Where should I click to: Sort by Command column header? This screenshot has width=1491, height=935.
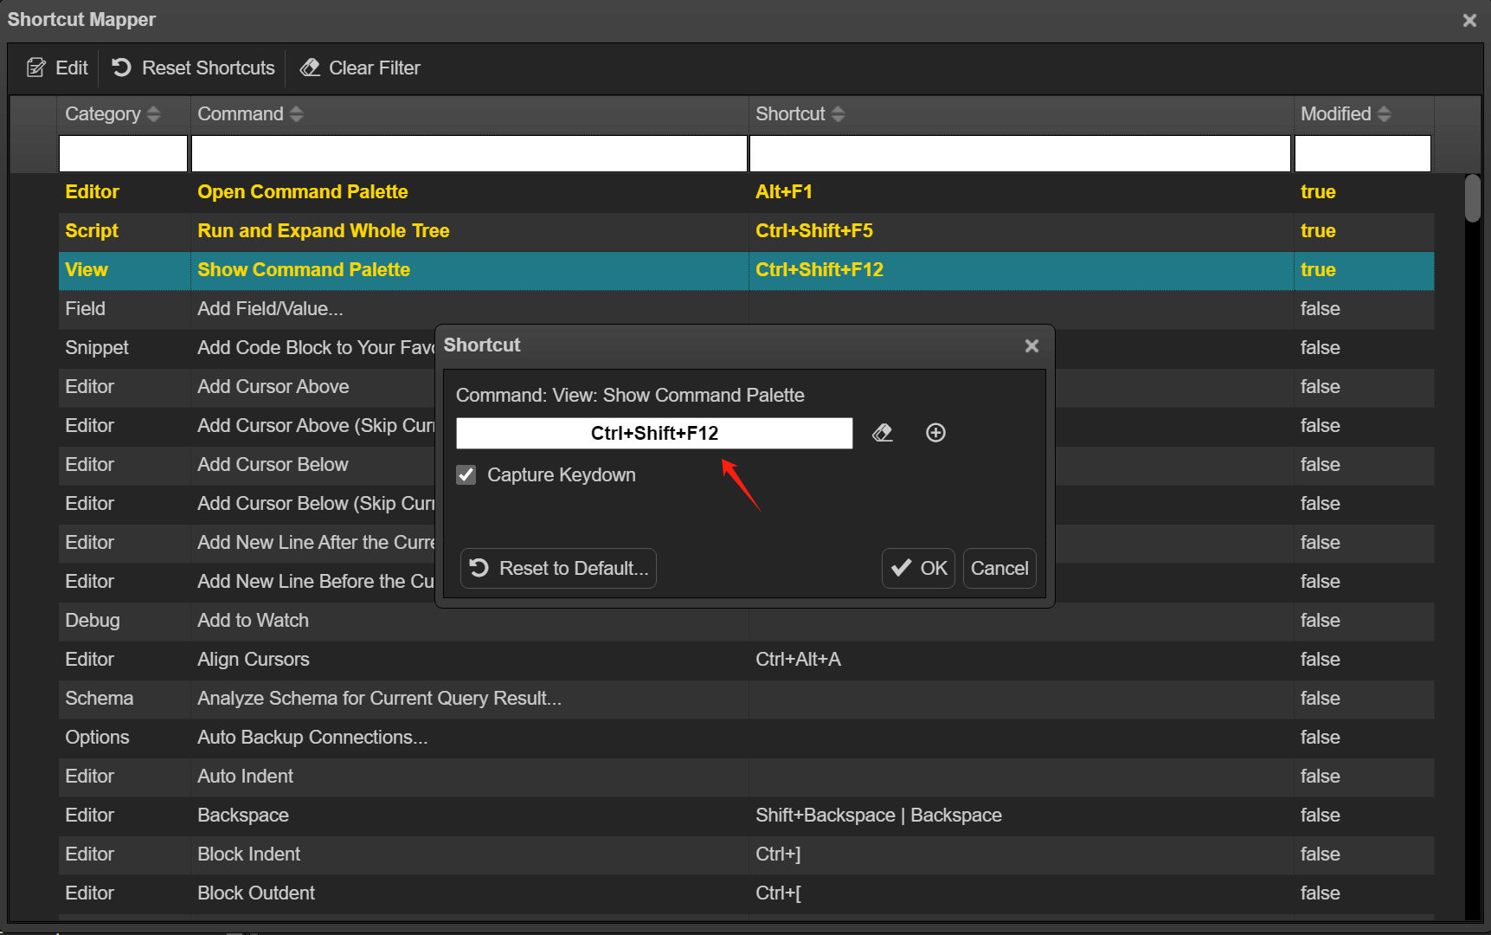pyautogui.click(x=250, y=114)
